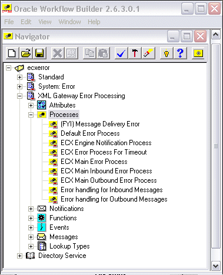Click the Directory Service book icon
Screen dimensions: 223x275
coord(31,256)
